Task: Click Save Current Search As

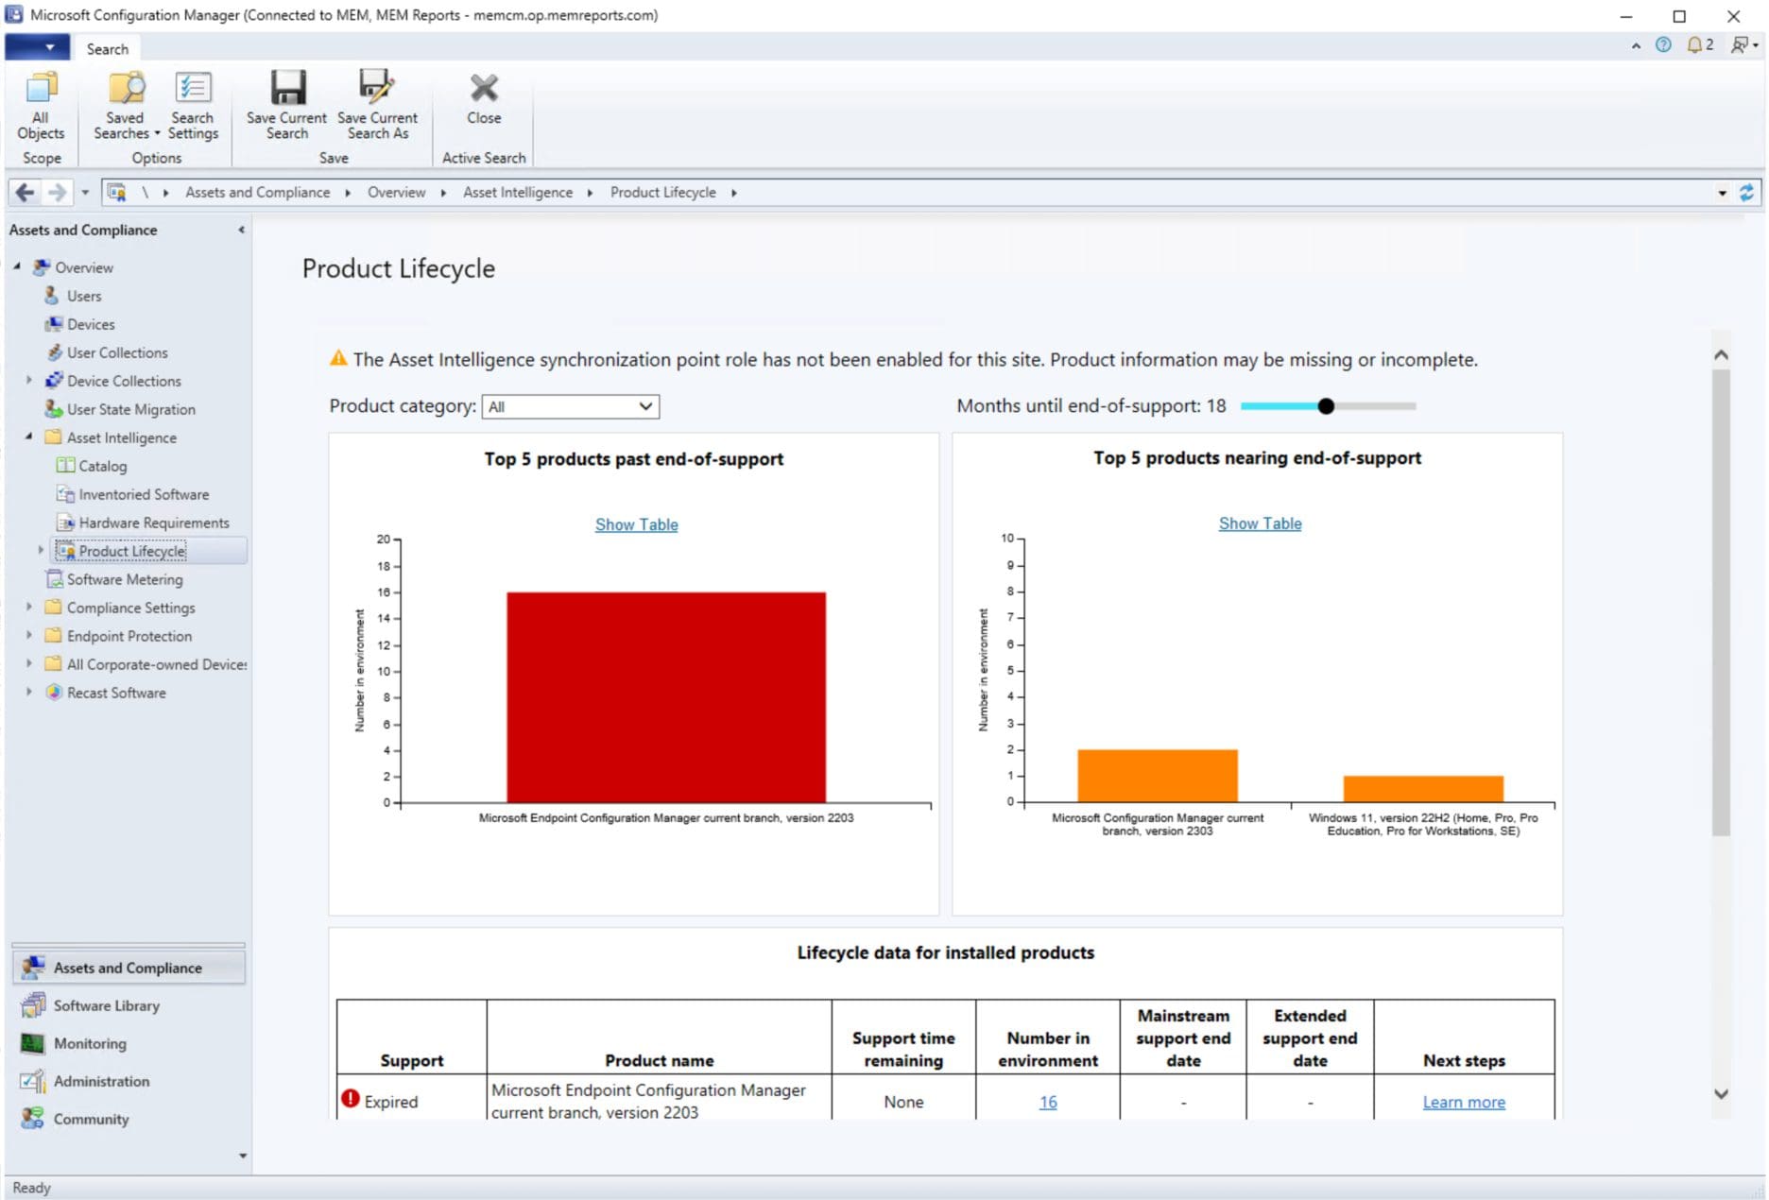Action: (377, 106)
